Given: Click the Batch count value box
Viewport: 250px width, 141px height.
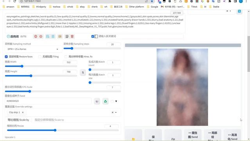Looking at the screenshot, I should pyautogui.click(x=114, y=62).
